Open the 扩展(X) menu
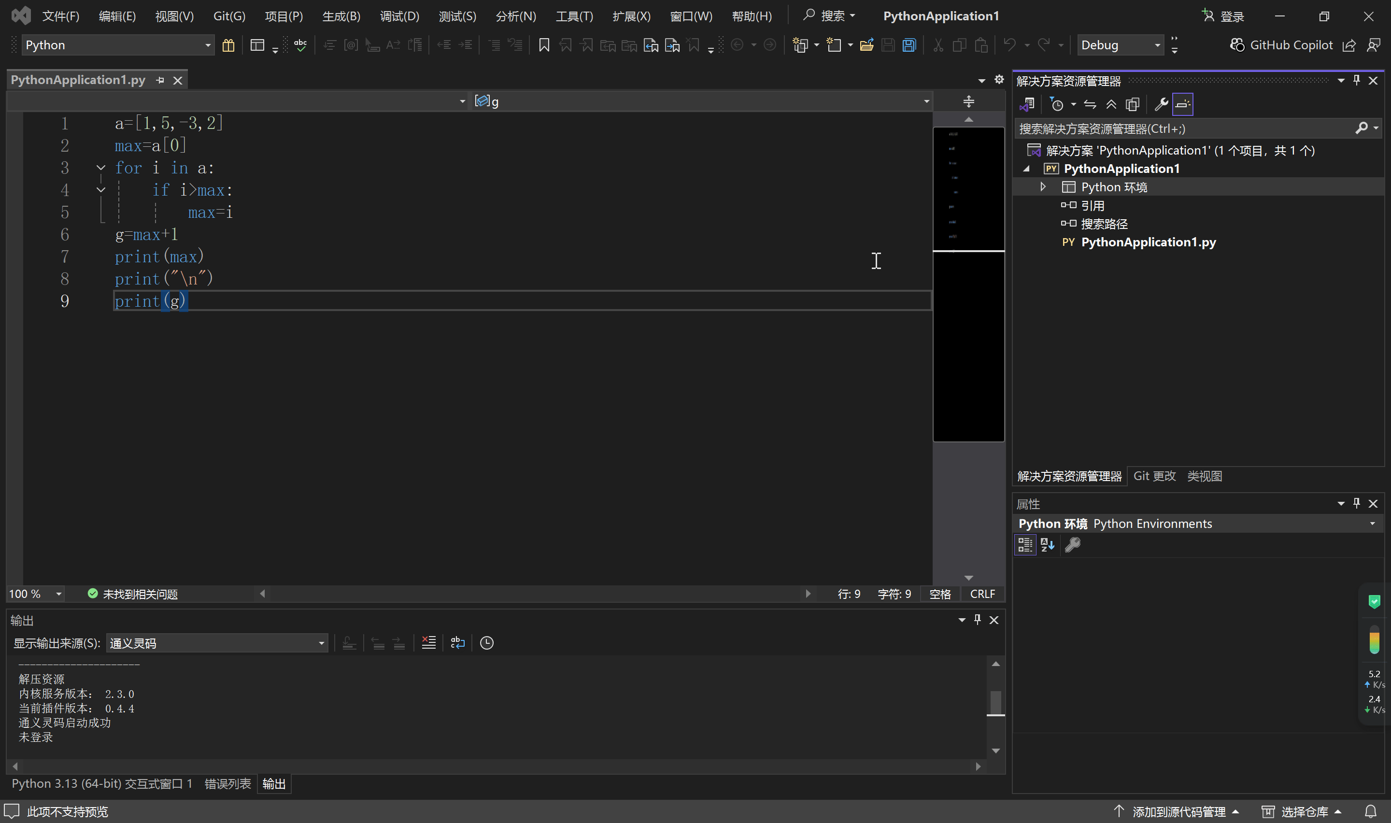Screen dimensions: 1391x823 (x=631, y=16)
